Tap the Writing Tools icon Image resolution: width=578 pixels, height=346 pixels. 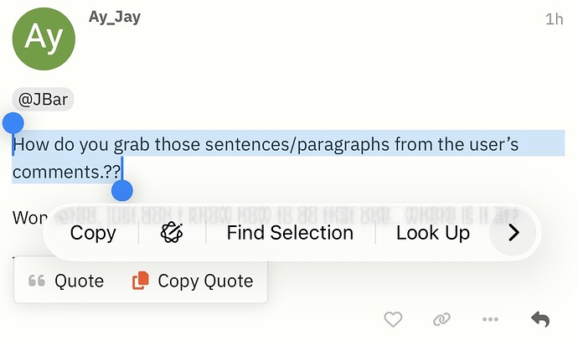tap(173, 233)
